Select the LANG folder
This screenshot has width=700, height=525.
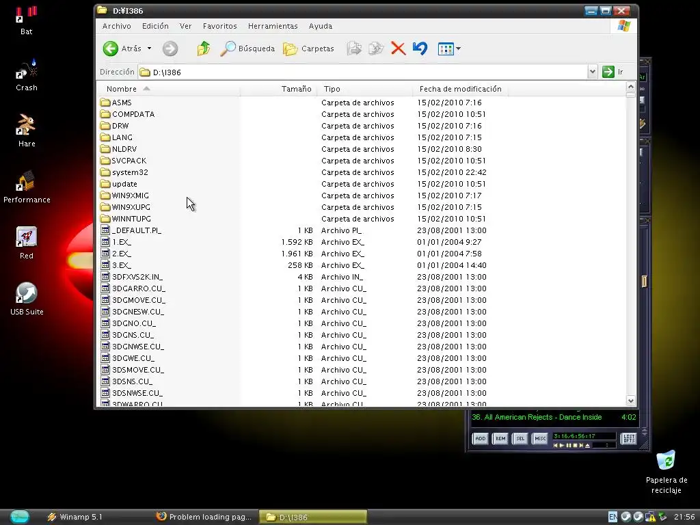pyautogui.click(x=116, y=137)
